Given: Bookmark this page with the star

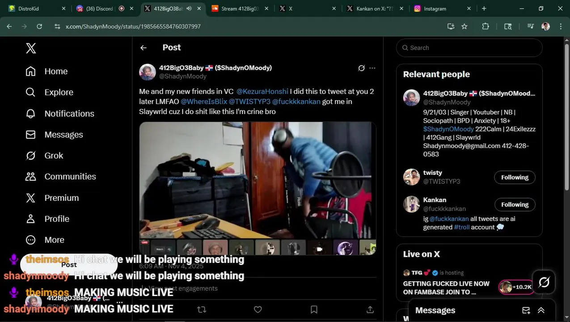Looking at the screenshot, I should pyautogui.click(x=464, y=26).
